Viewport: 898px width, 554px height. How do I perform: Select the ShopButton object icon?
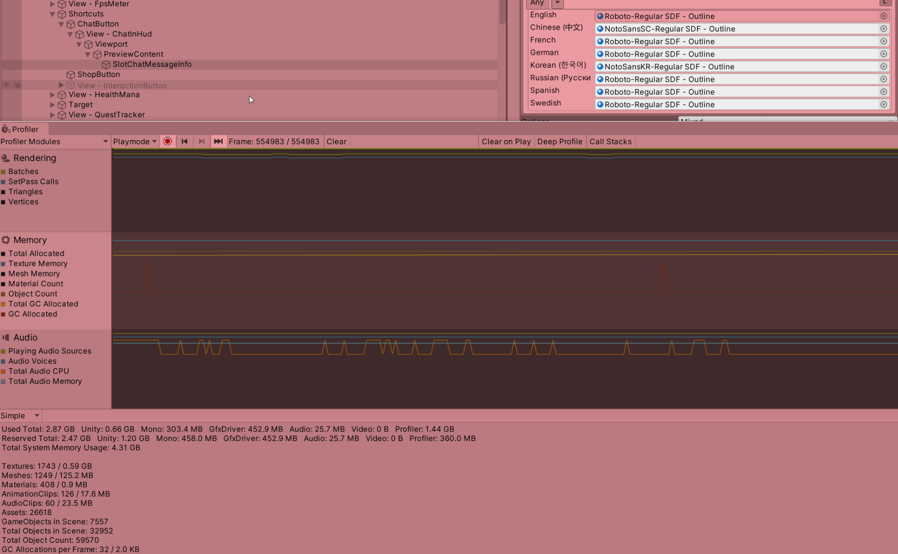(70, 74)
